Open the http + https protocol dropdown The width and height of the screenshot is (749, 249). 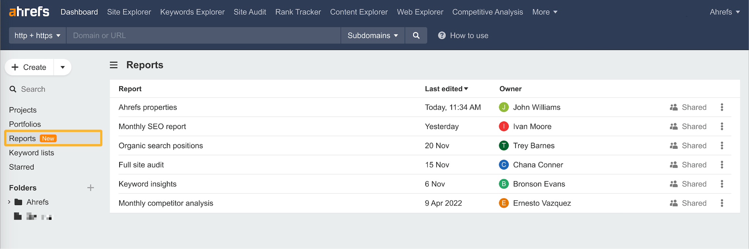(37, 35)
